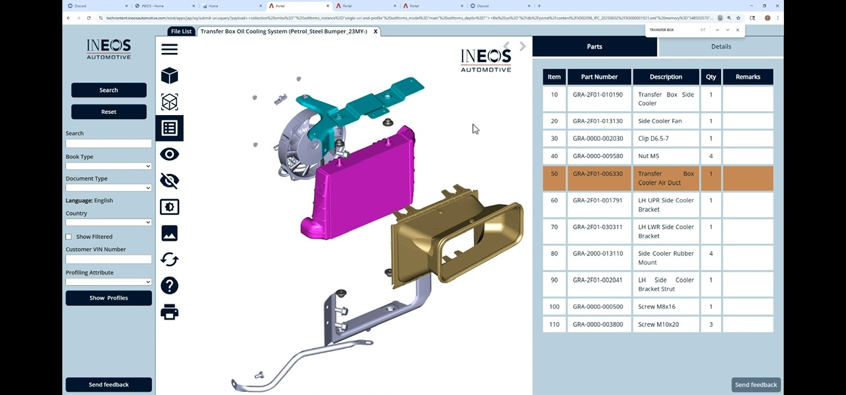
Task: Click the Search button
Action: click(108, 90)
